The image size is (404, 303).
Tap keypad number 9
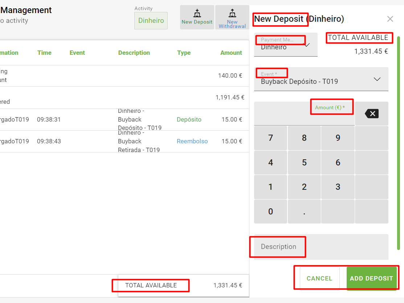(x=338, y=138)
